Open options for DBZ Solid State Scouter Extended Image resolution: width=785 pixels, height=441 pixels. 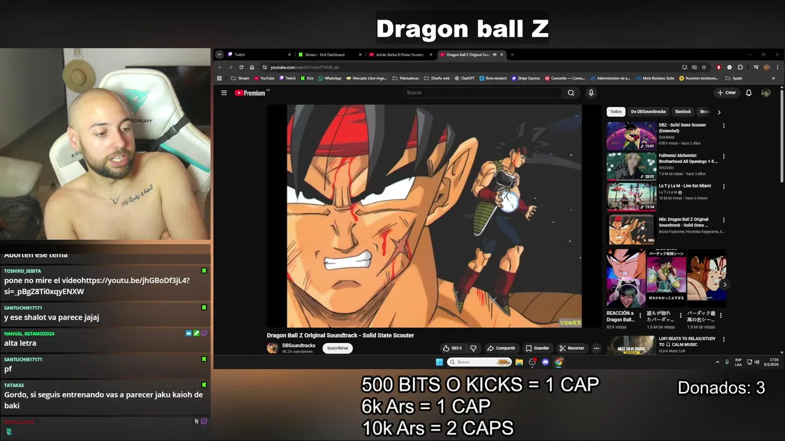coord(724,126)
